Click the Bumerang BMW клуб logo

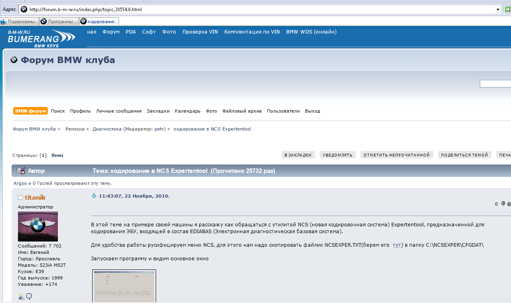[x=41, y=38]
